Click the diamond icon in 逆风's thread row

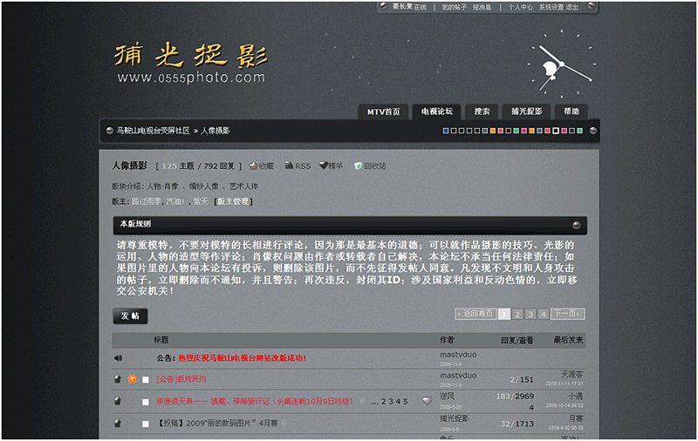[x=427, y=401]
